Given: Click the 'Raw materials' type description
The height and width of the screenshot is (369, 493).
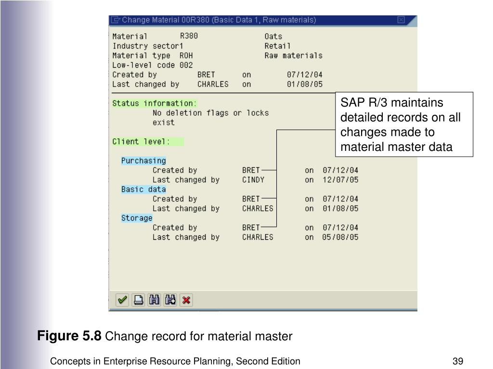Looking at the screenshot, I should click(x=293, y=56).
